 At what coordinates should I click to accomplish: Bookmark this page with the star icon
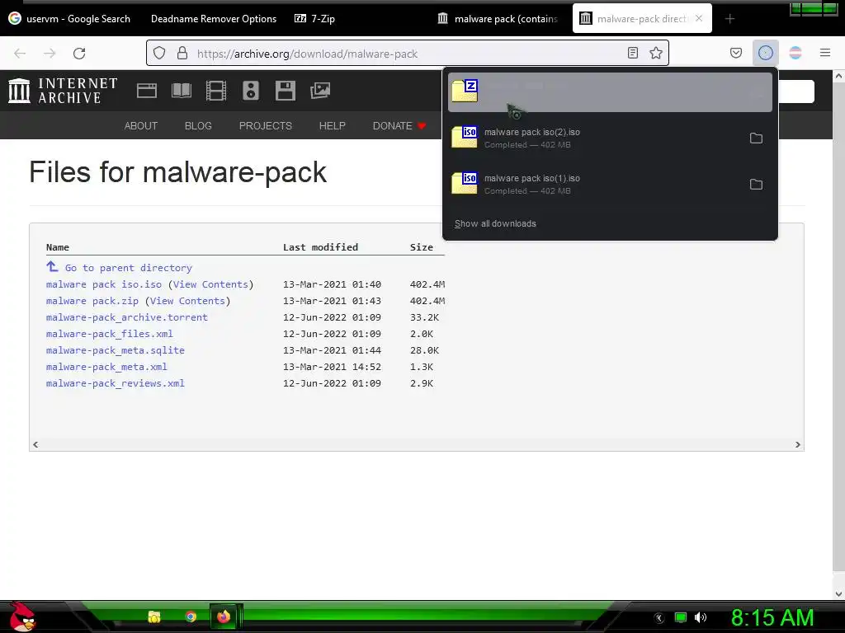[656, 53]
